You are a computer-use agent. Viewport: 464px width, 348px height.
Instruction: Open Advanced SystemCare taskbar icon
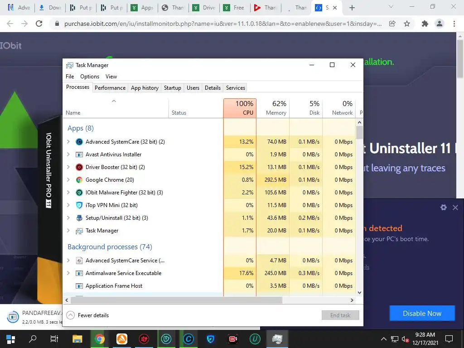click(188, 339)
